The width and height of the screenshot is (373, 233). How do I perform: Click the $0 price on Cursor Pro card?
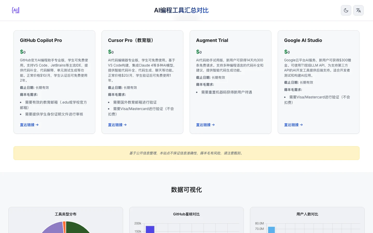[x=111, y=52]
